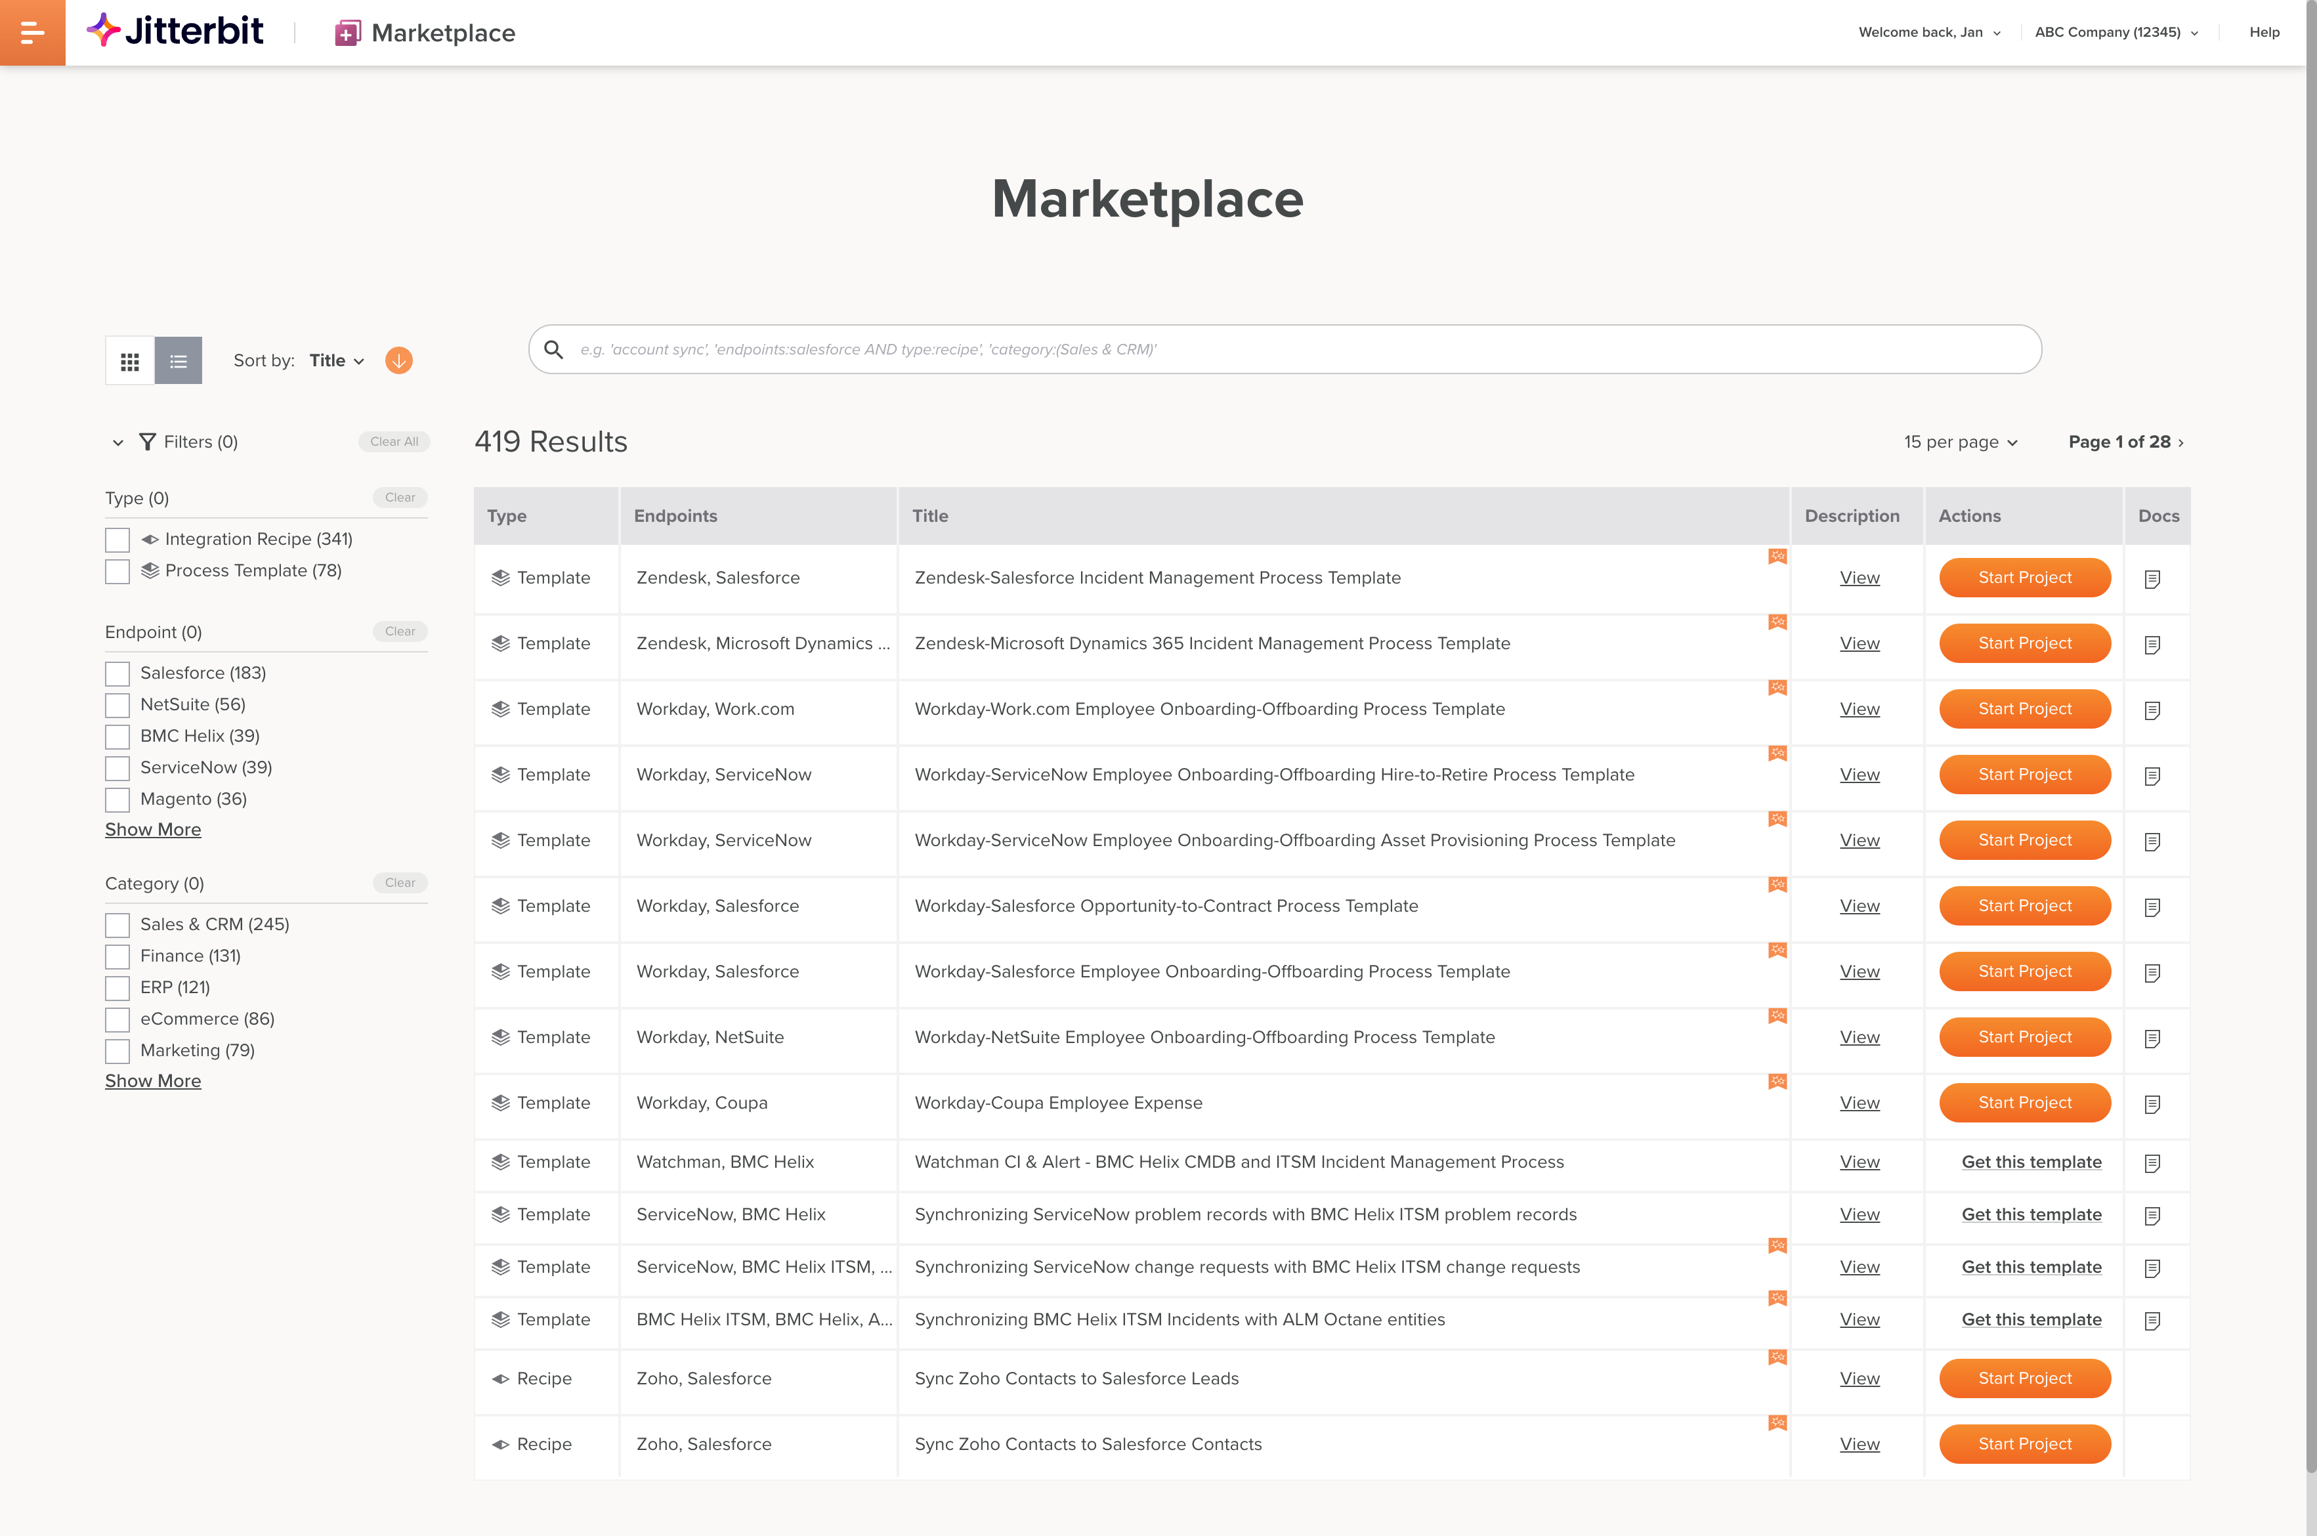
Task: View description of Sync Zoho Contacts to Salesforce Contacts
Action: [x=1859, y=1444]
